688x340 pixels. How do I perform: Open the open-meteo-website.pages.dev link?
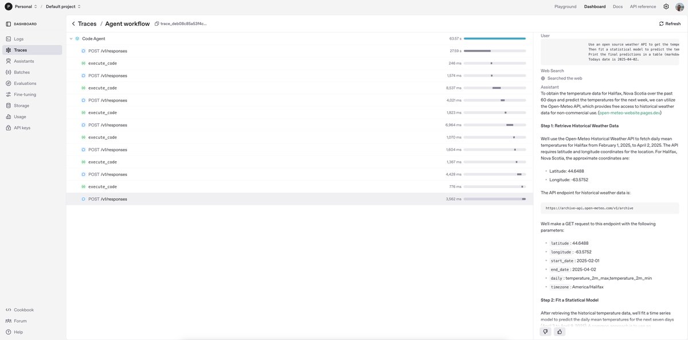pos(630,113)
